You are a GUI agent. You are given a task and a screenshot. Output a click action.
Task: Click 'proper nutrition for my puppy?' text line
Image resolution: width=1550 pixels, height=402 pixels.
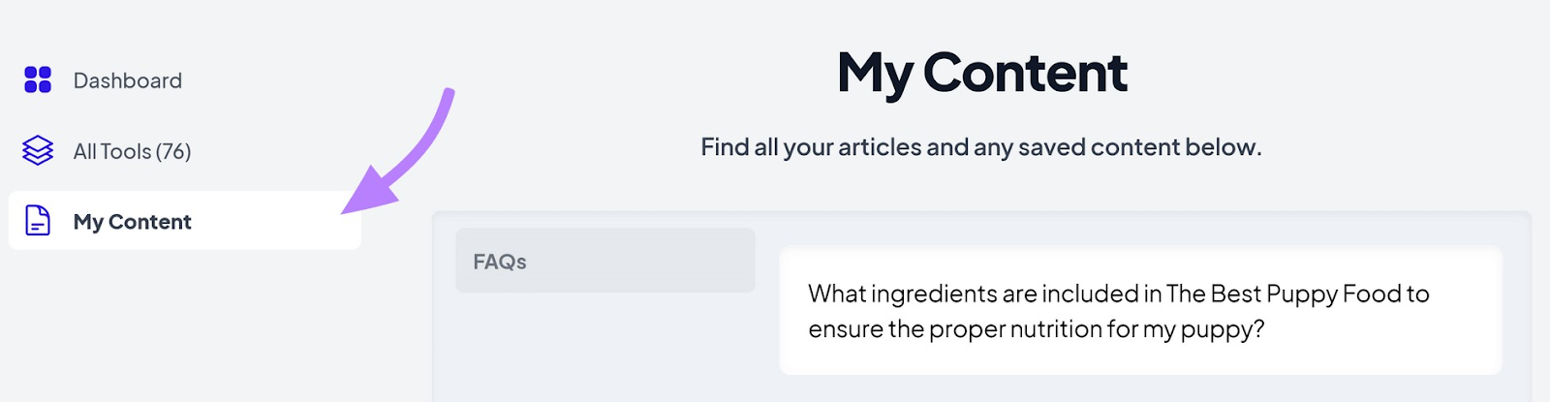pos(1095,329)
